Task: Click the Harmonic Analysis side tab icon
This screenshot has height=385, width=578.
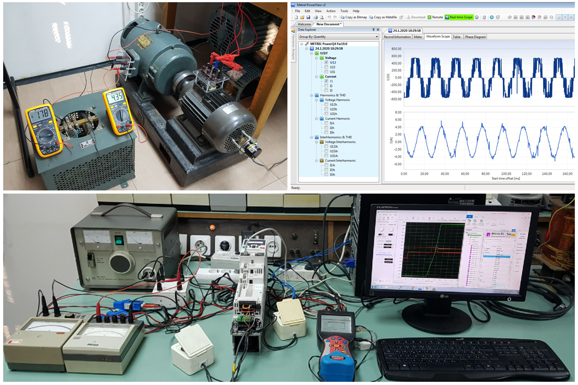Action: tap(293, 31)
